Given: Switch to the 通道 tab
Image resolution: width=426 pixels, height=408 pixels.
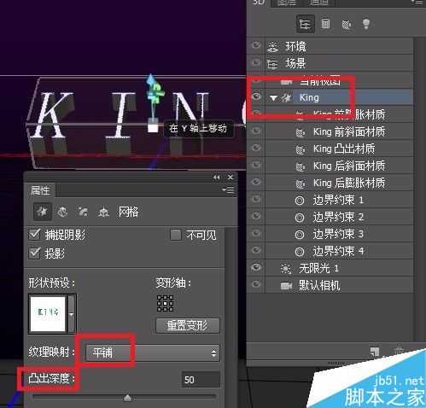Looking at the screenshot, I should pyautogui.click(x=318, y=3).
